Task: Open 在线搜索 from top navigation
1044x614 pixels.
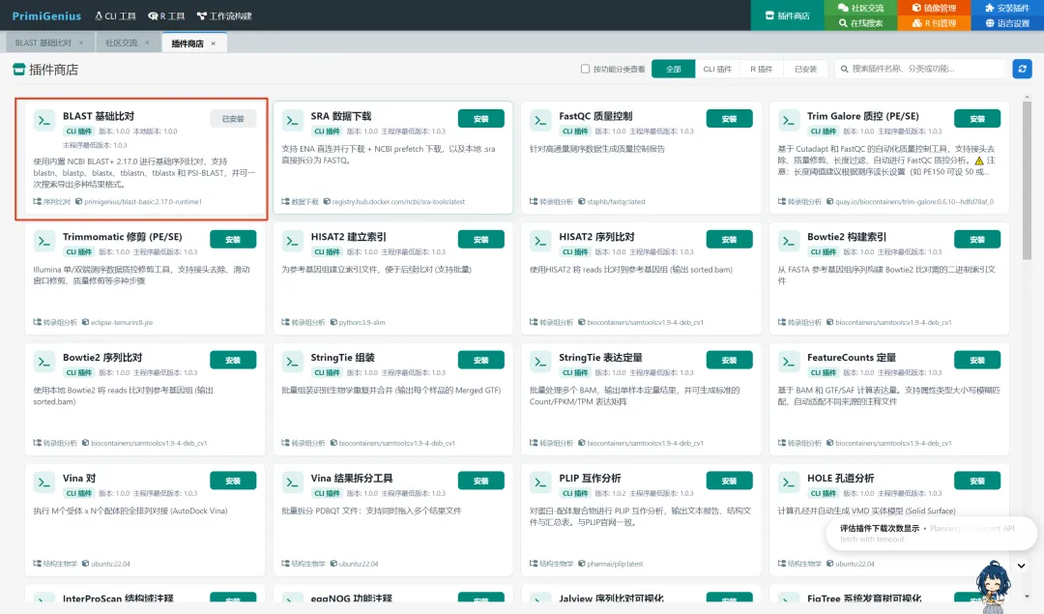Action: tap(860, 22)
